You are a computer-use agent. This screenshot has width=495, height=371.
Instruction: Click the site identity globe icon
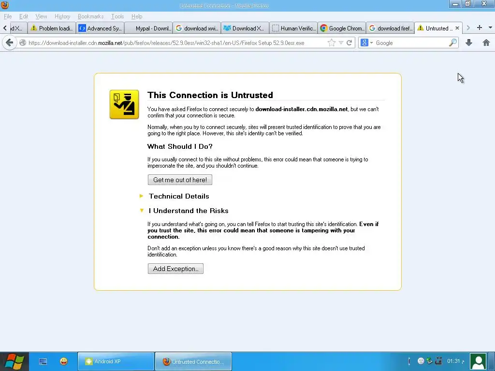point(23,43)
